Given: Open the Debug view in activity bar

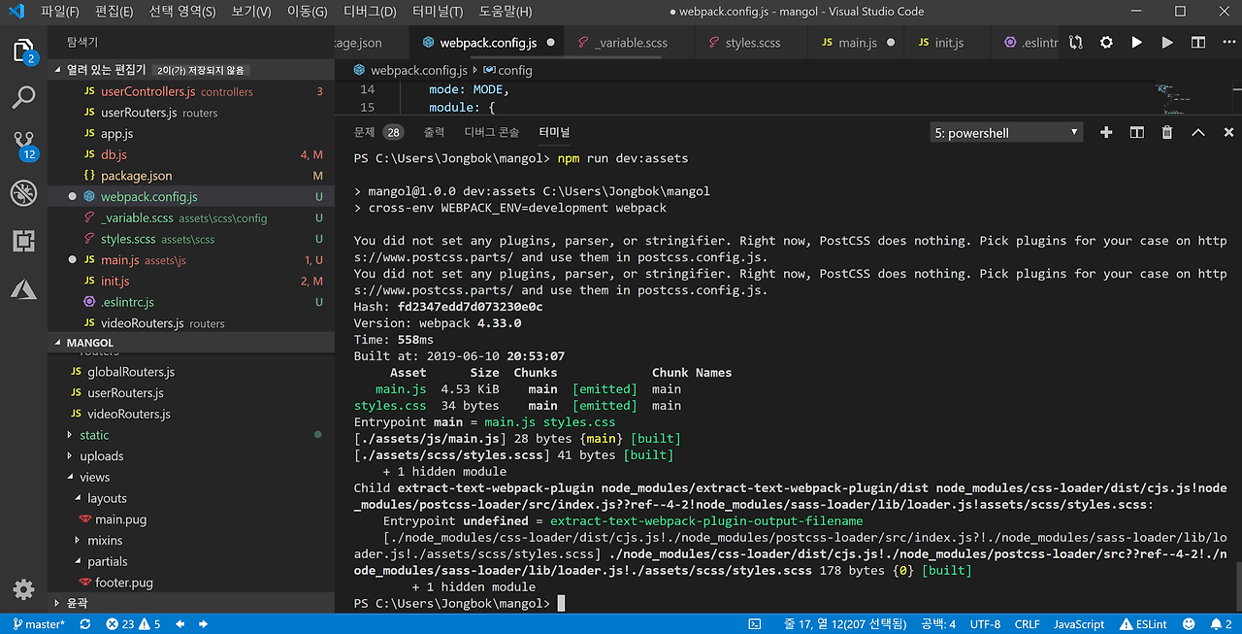Looking at the screenshot, I should point(23,192).
